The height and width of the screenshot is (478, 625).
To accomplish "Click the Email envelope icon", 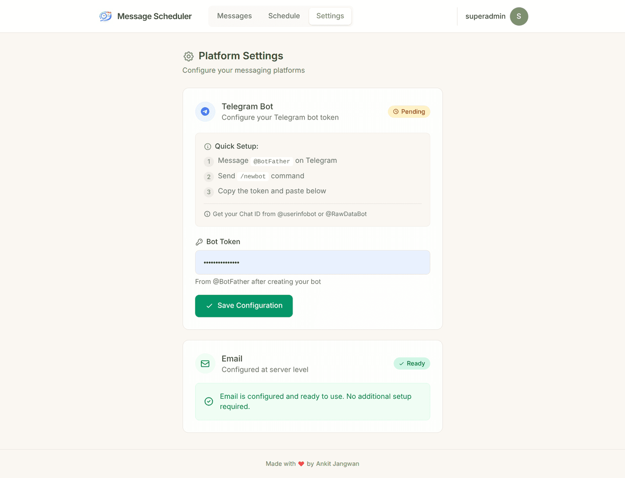I will 205,364.
